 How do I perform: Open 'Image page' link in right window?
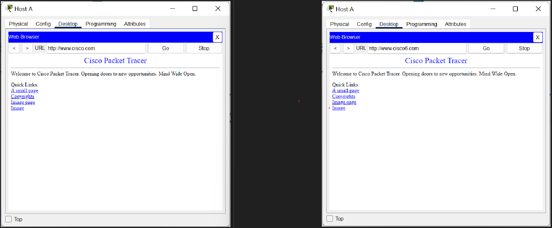pos(344,102)
